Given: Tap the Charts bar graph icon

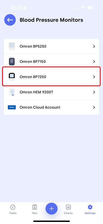Looking at the screenshot, I should 68,207.
